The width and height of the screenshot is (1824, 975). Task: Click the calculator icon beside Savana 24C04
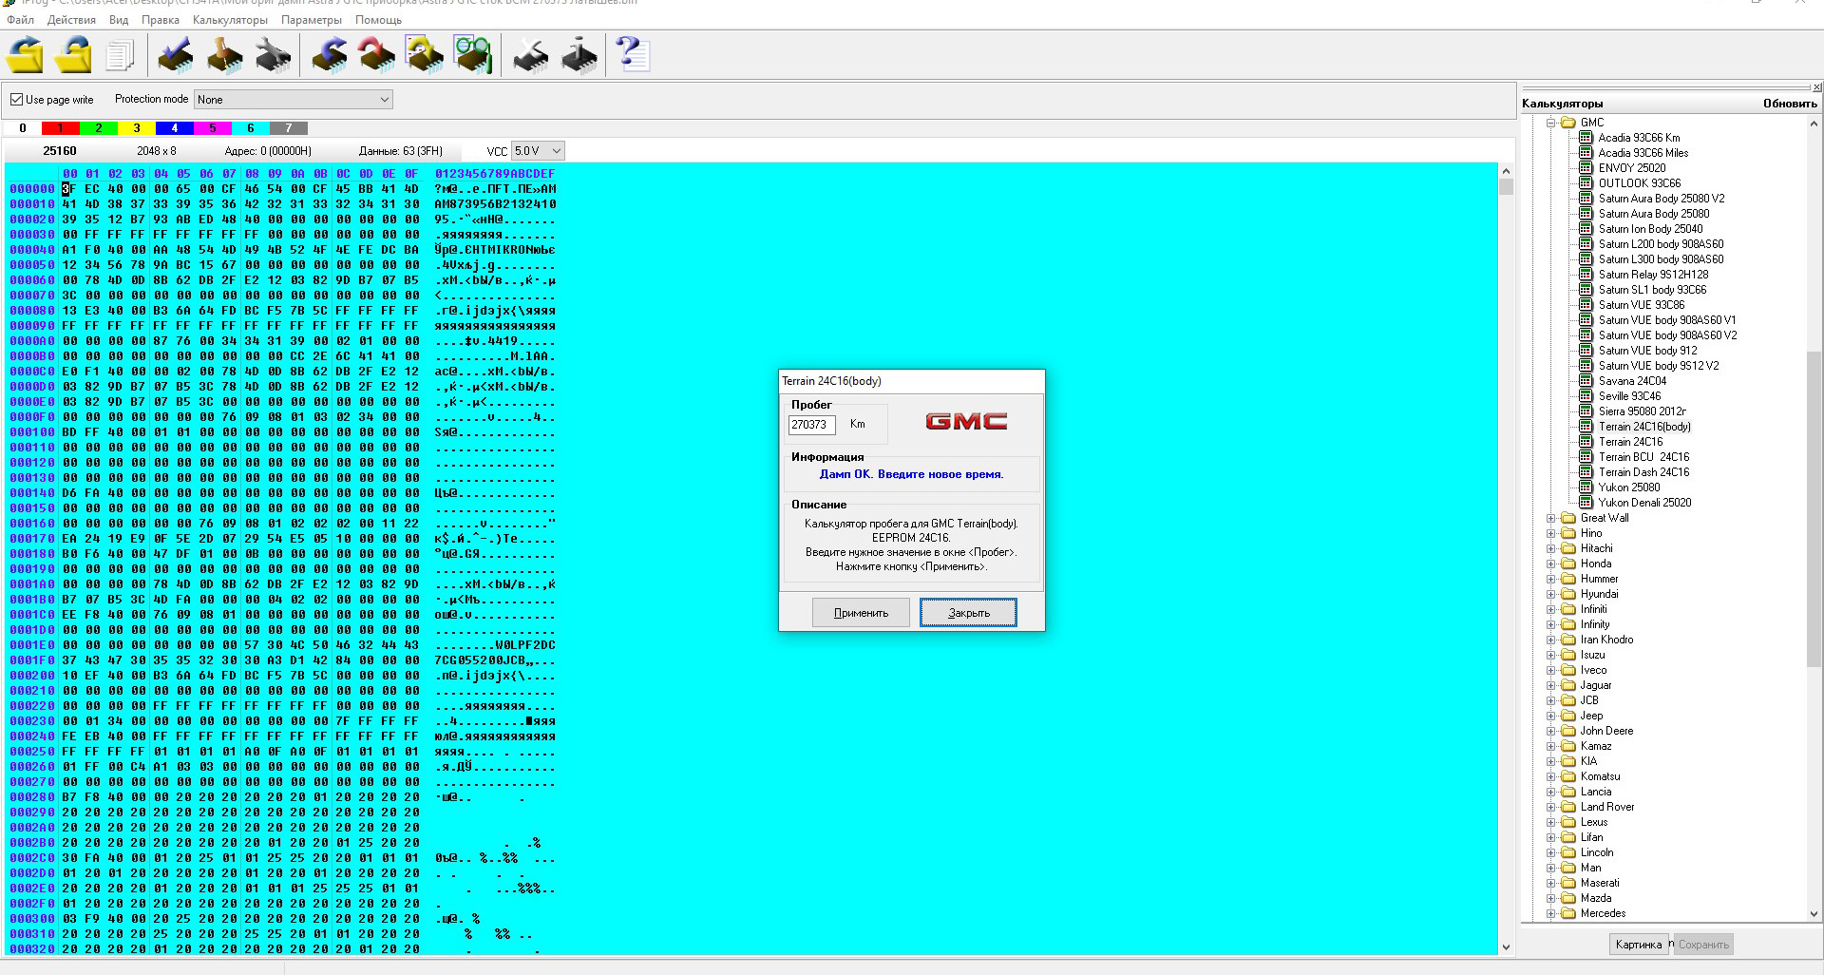pos(1586,381)
